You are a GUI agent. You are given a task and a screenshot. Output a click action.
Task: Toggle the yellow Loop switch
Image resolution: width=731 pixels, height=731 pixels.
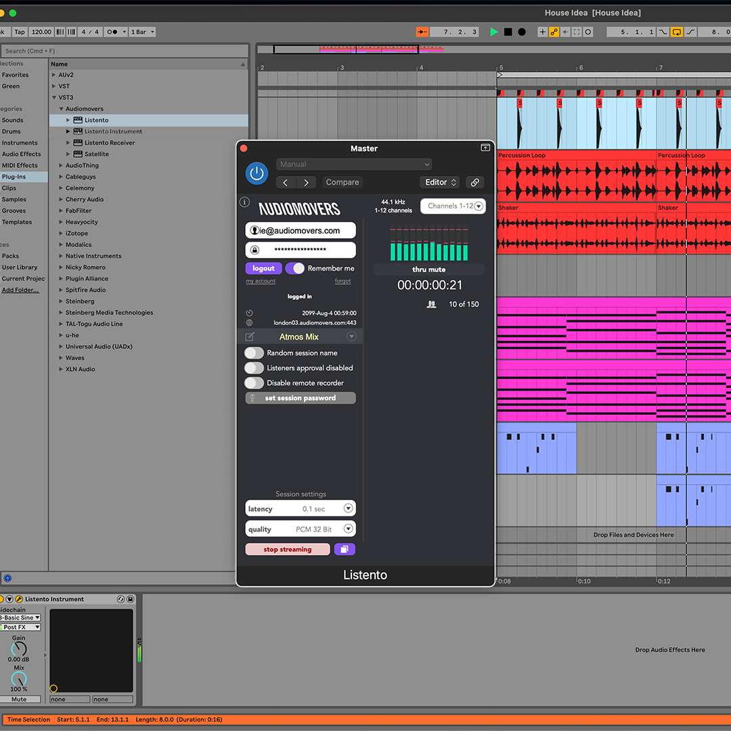coord(676,32)
